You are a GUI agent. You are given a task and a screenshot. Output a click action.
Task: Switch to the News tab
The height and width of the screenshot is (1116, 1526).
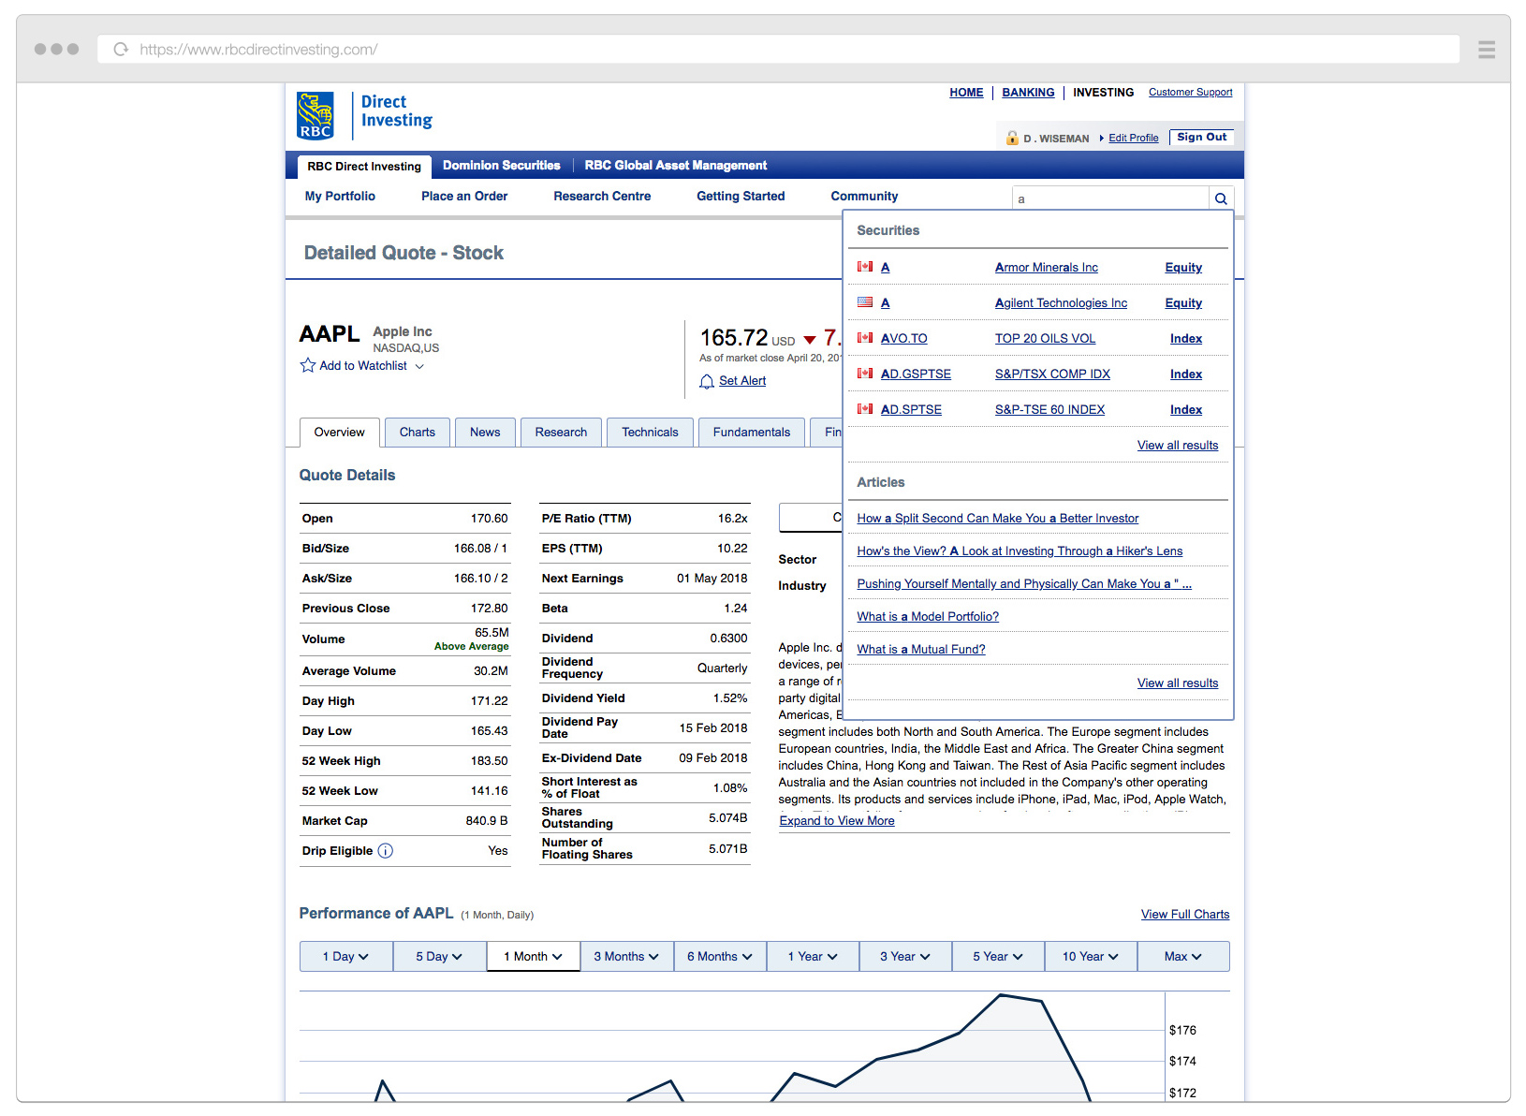[x=485, y=433]
